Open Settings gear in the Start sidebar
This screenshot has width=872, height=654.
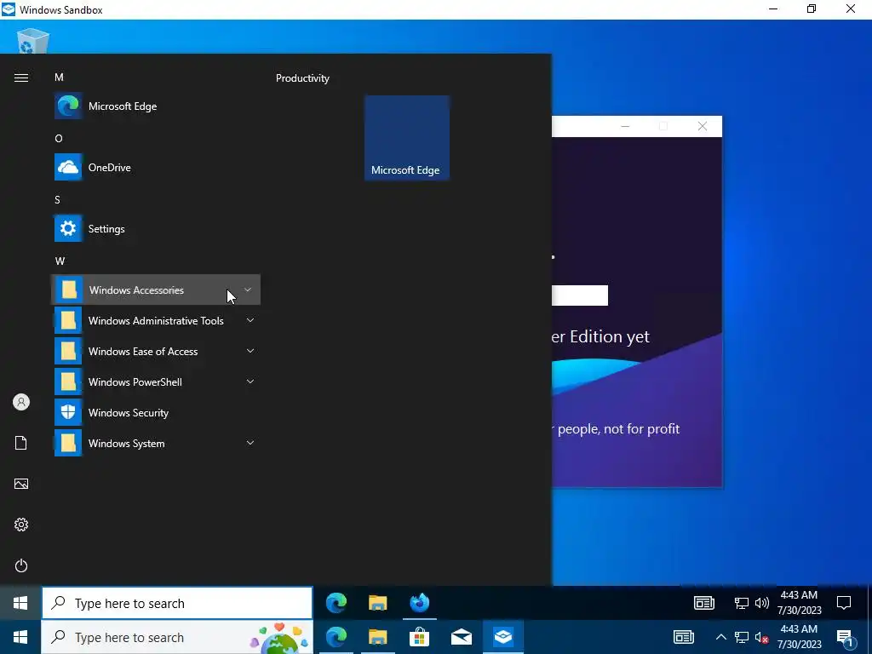pos(21,525)
